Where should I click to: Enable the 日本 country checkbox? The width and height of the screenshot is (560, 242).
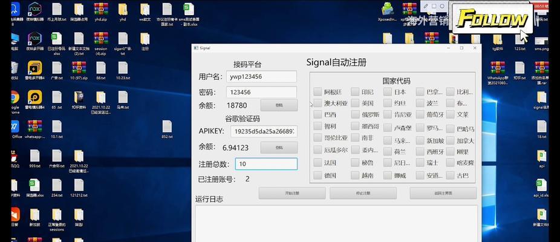pyautogui.click(x=388, y=91)
